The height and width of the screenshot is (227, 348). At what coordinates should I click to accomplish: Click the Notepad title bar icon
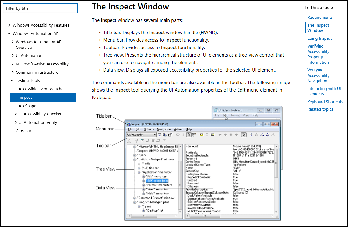(216, 110)
